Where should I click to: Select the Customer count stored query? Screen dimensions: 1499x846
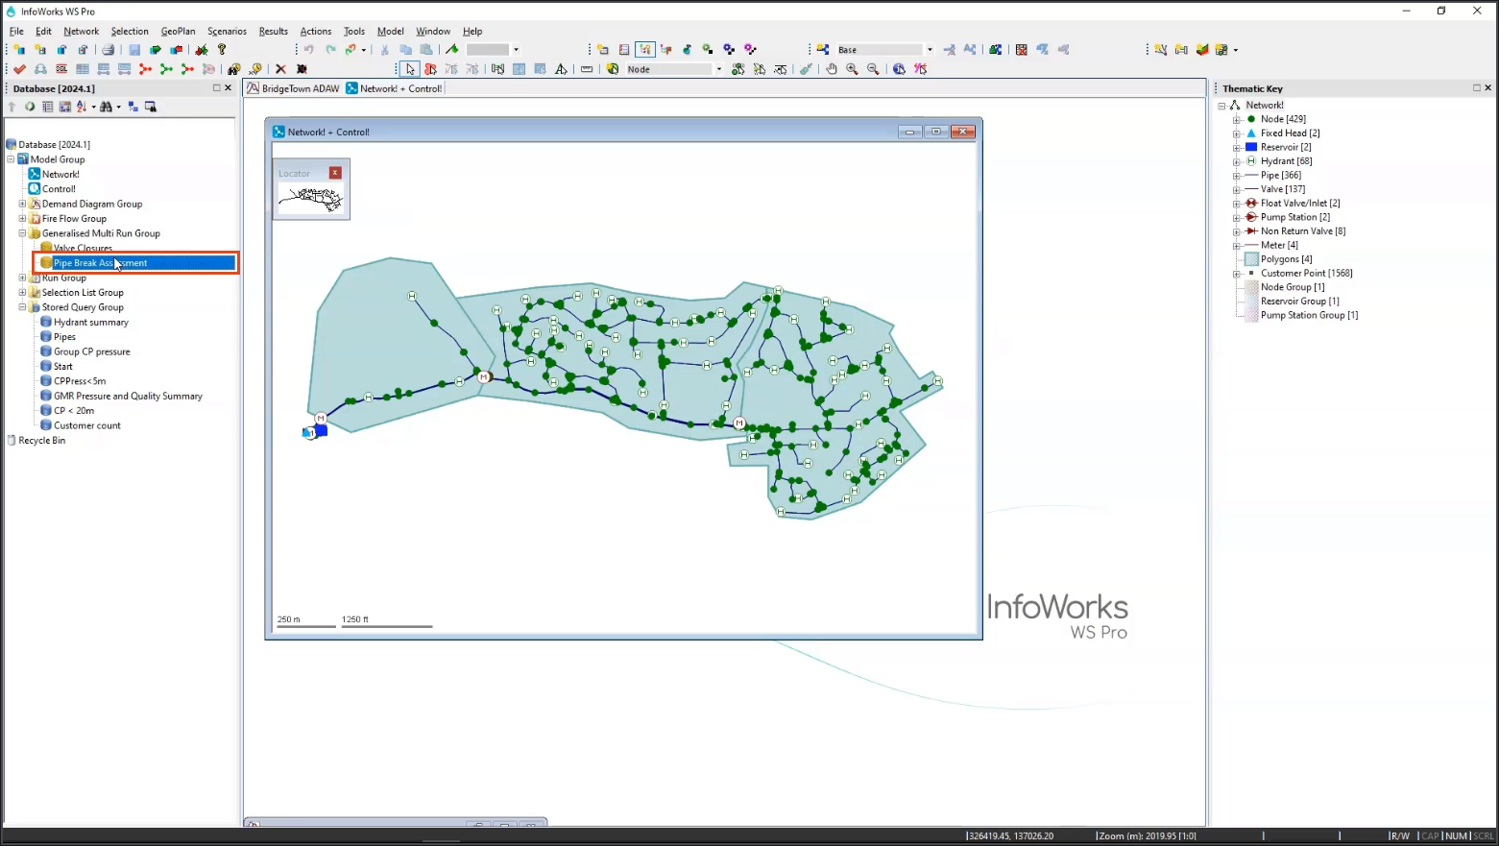pos(87,426)
